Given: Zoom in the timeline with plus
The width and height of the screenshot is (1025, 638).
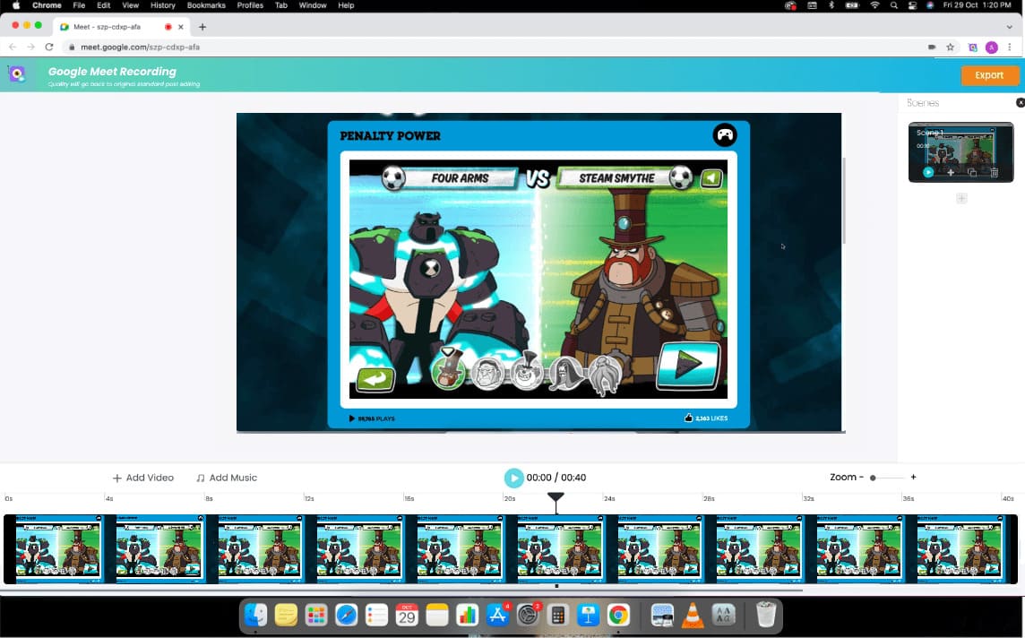Looking at the screenshot, I should point(913,478).
